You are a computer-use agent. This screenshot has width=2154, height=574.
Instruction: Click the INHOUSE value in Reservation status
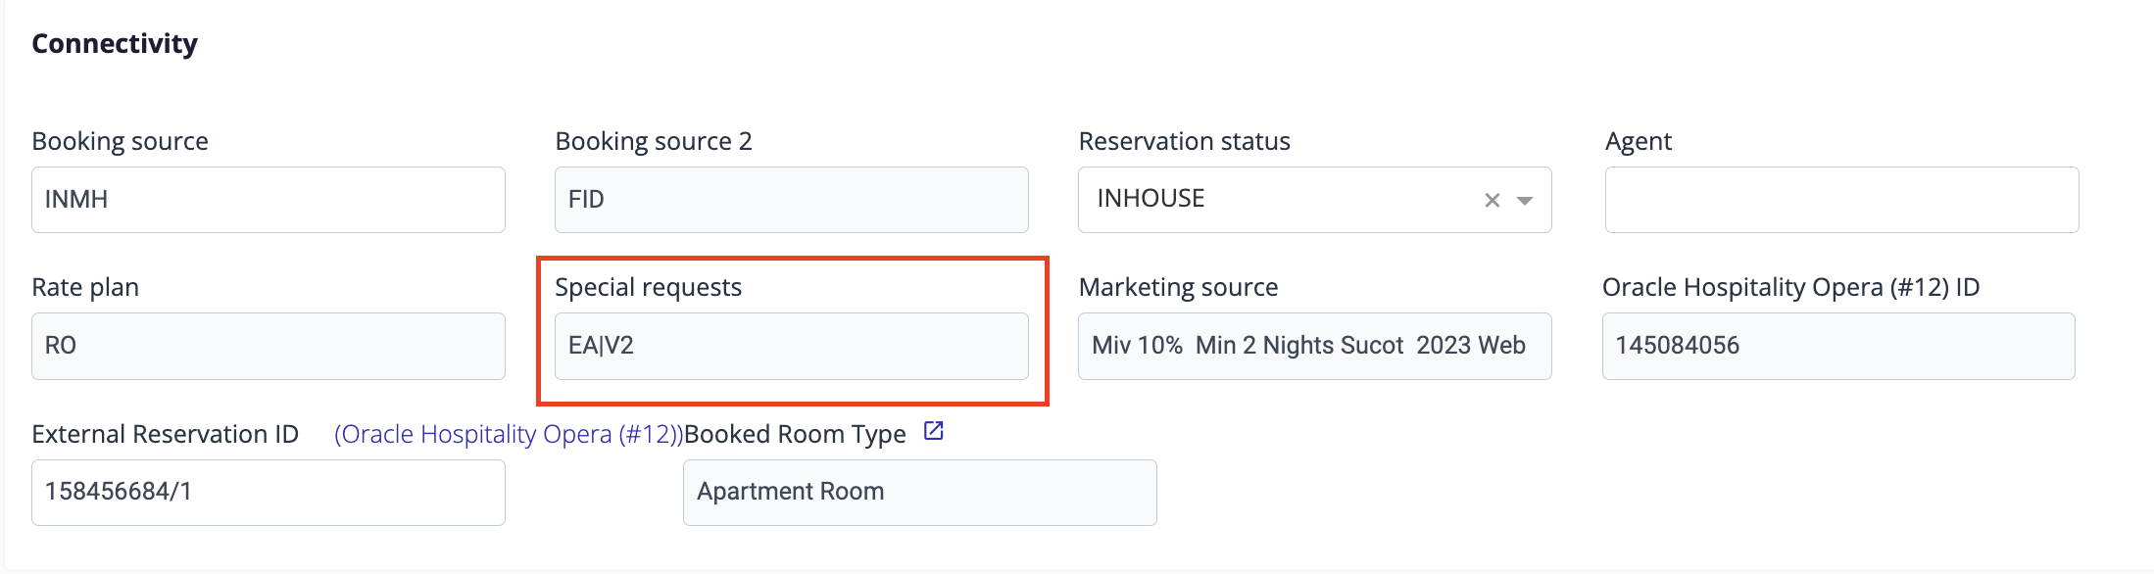tap(1150, 199)
